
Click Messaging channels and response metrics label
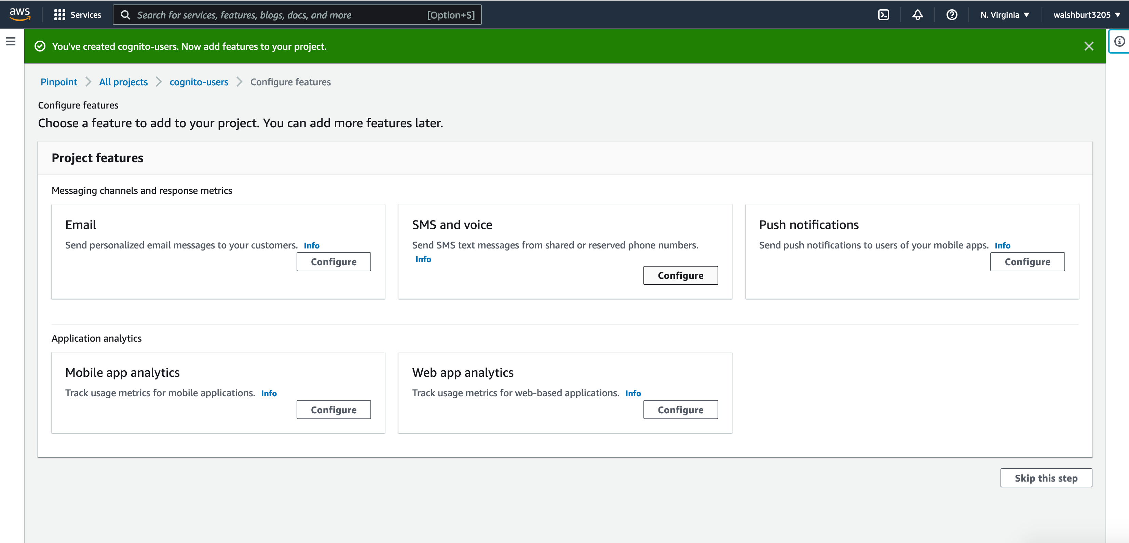point(142,190)
